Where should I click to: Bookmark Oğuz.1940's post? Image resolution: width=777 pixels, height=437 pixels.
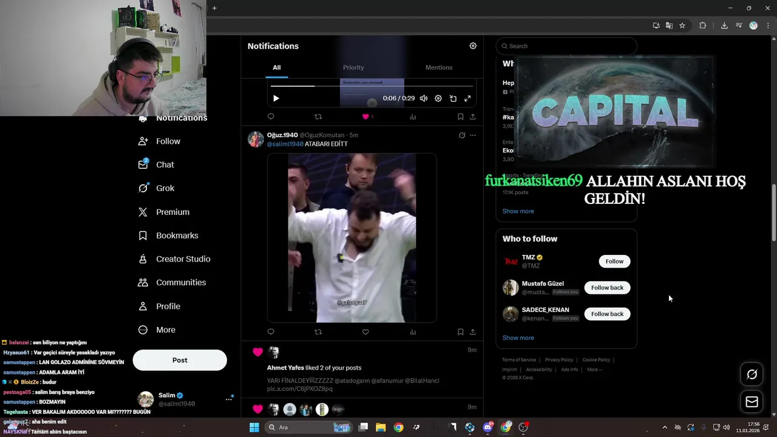pos(460,332)
